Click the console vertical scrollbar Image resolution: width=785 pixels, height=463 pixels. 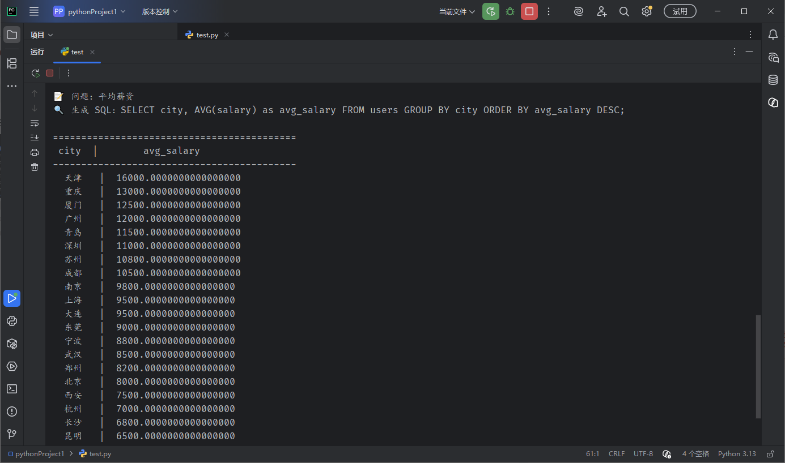pyautogui.click(x=758, y=367)
